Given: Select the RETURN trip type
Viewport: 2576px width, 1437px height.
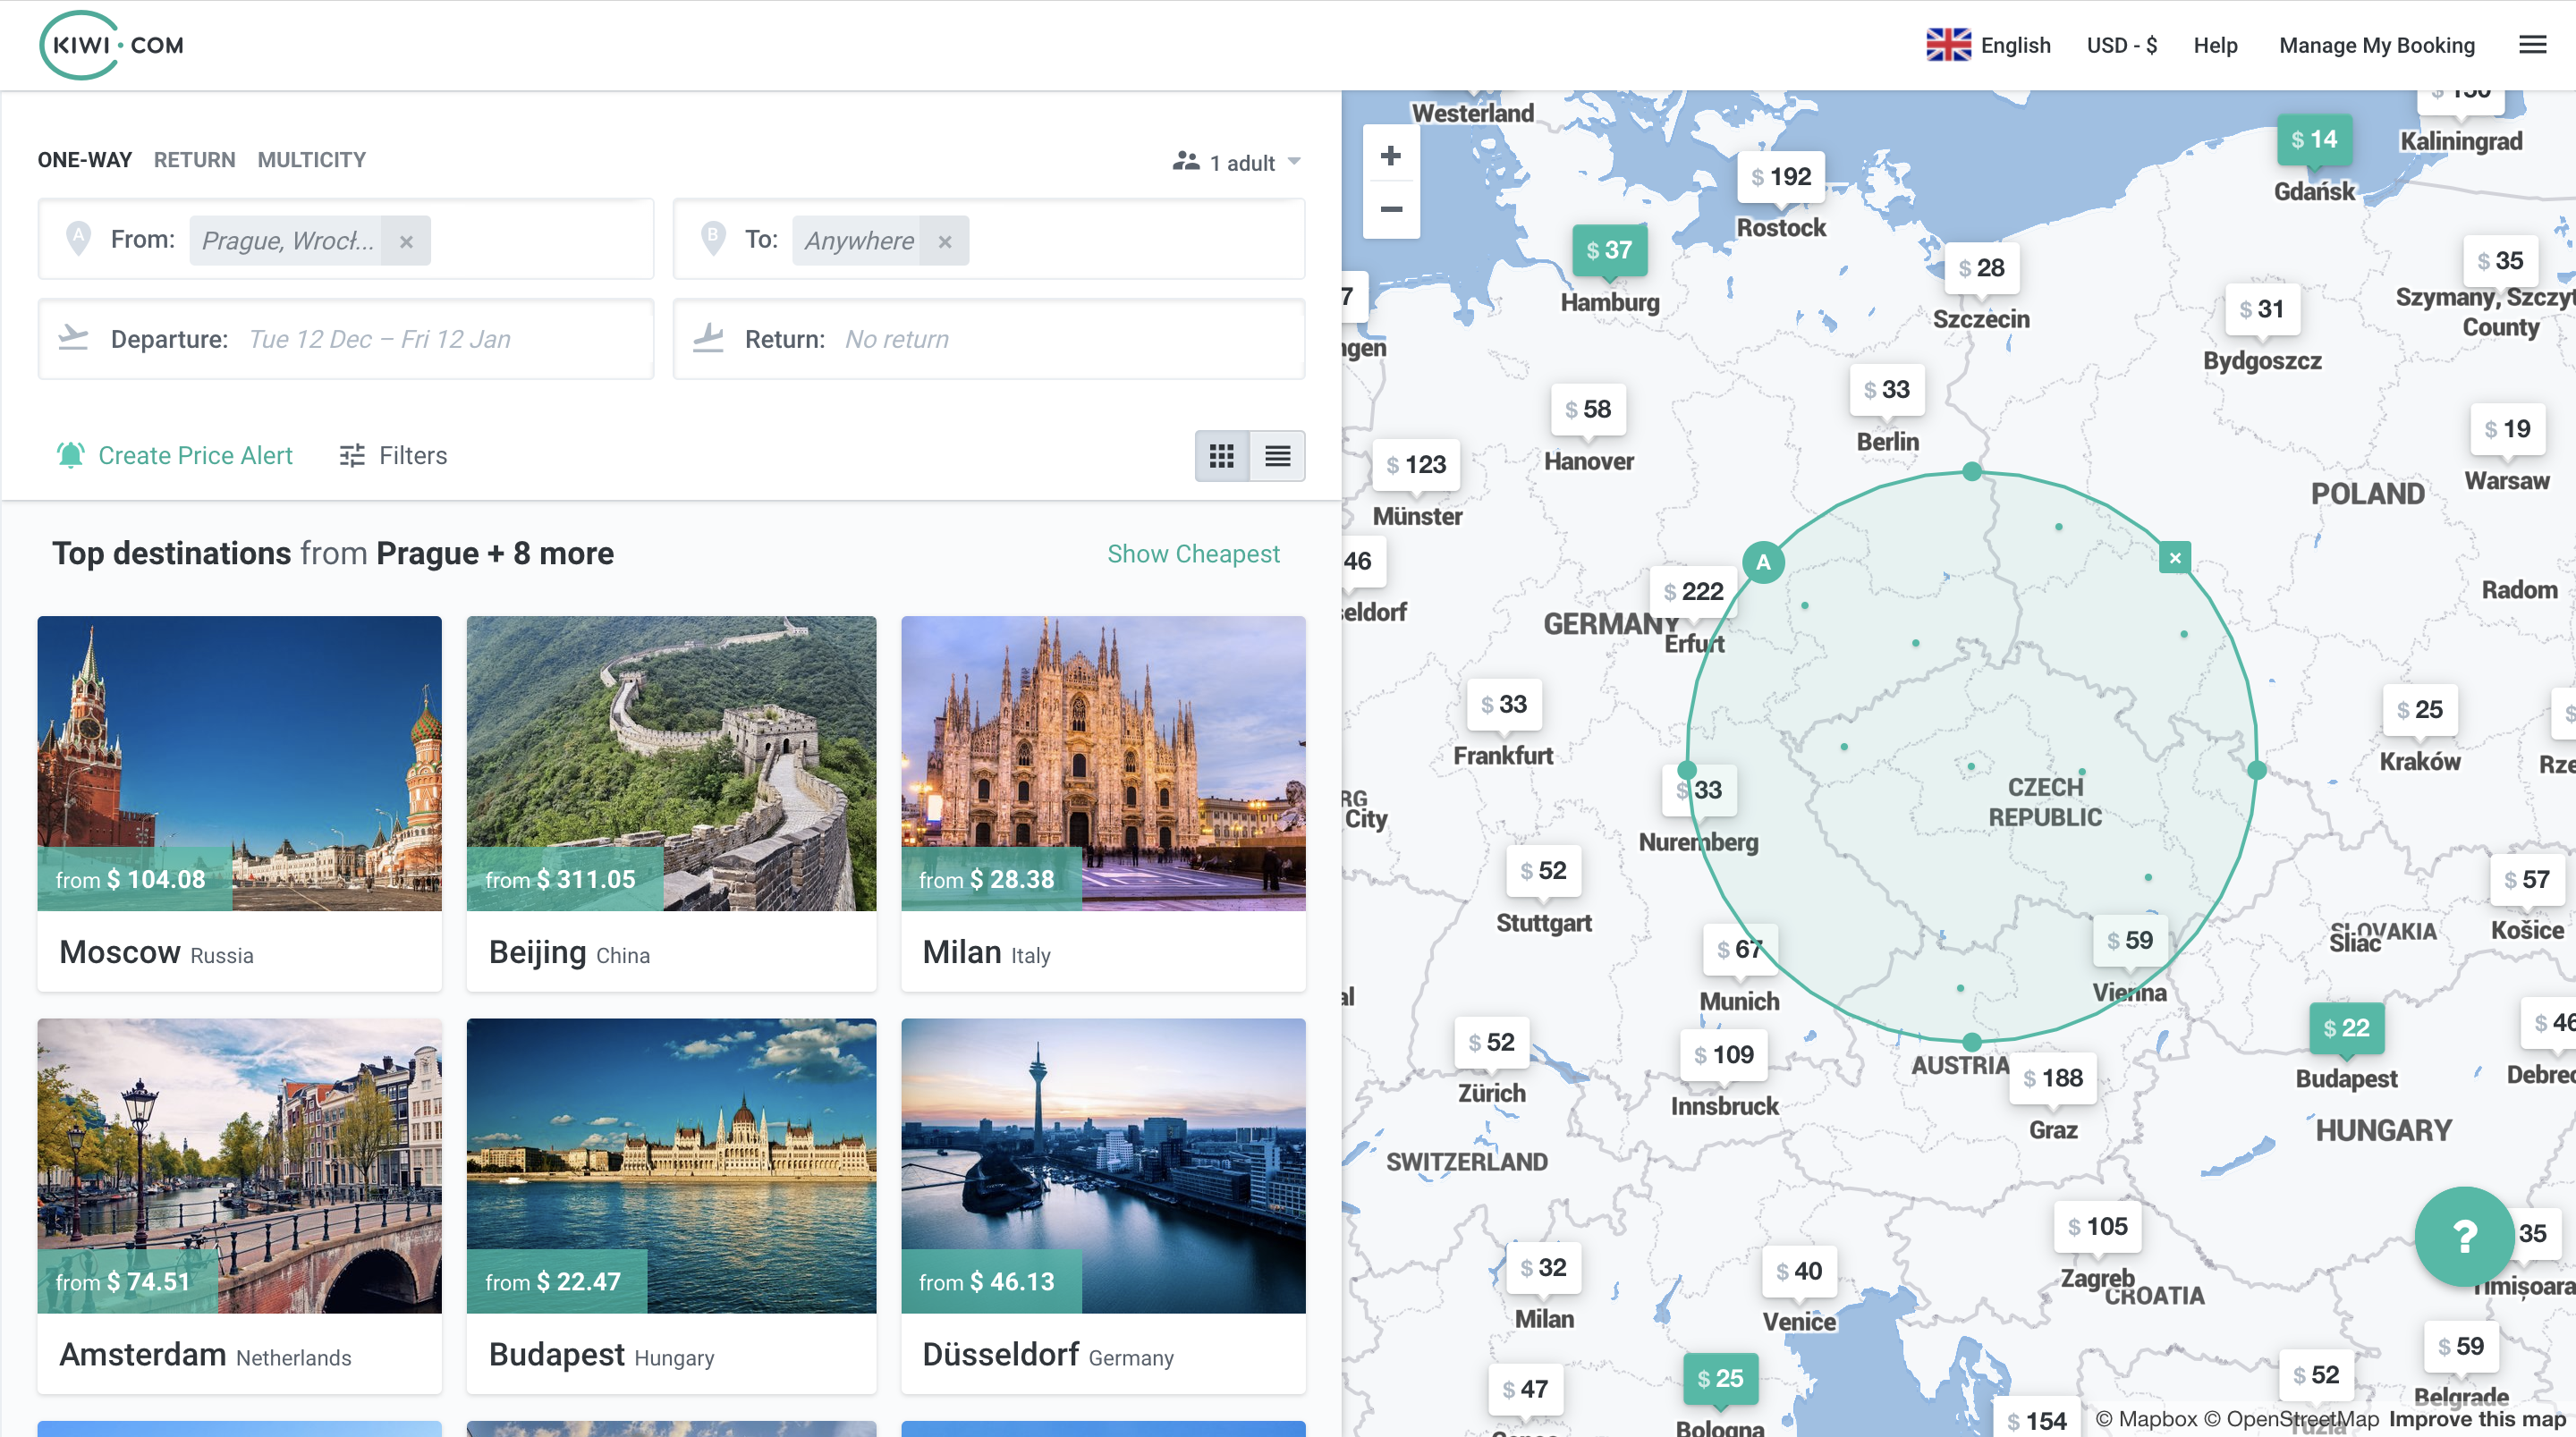Looking at the screenshot, I should pos(194,160).
